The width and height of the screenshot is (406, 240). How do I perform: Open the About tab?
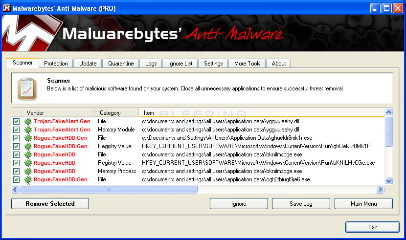279,64
